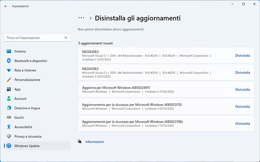Click the x64 Redistributable description line
This screenshot has width=260, height=162.
click(x=146, y=56)
